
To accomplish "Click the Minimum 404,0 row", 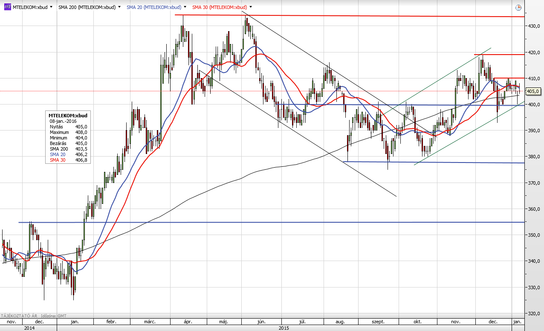I will [x=68, y=138].
